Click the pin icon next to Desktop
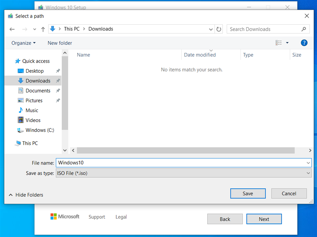This screenshot has height=237, width=317. [58, 71]
